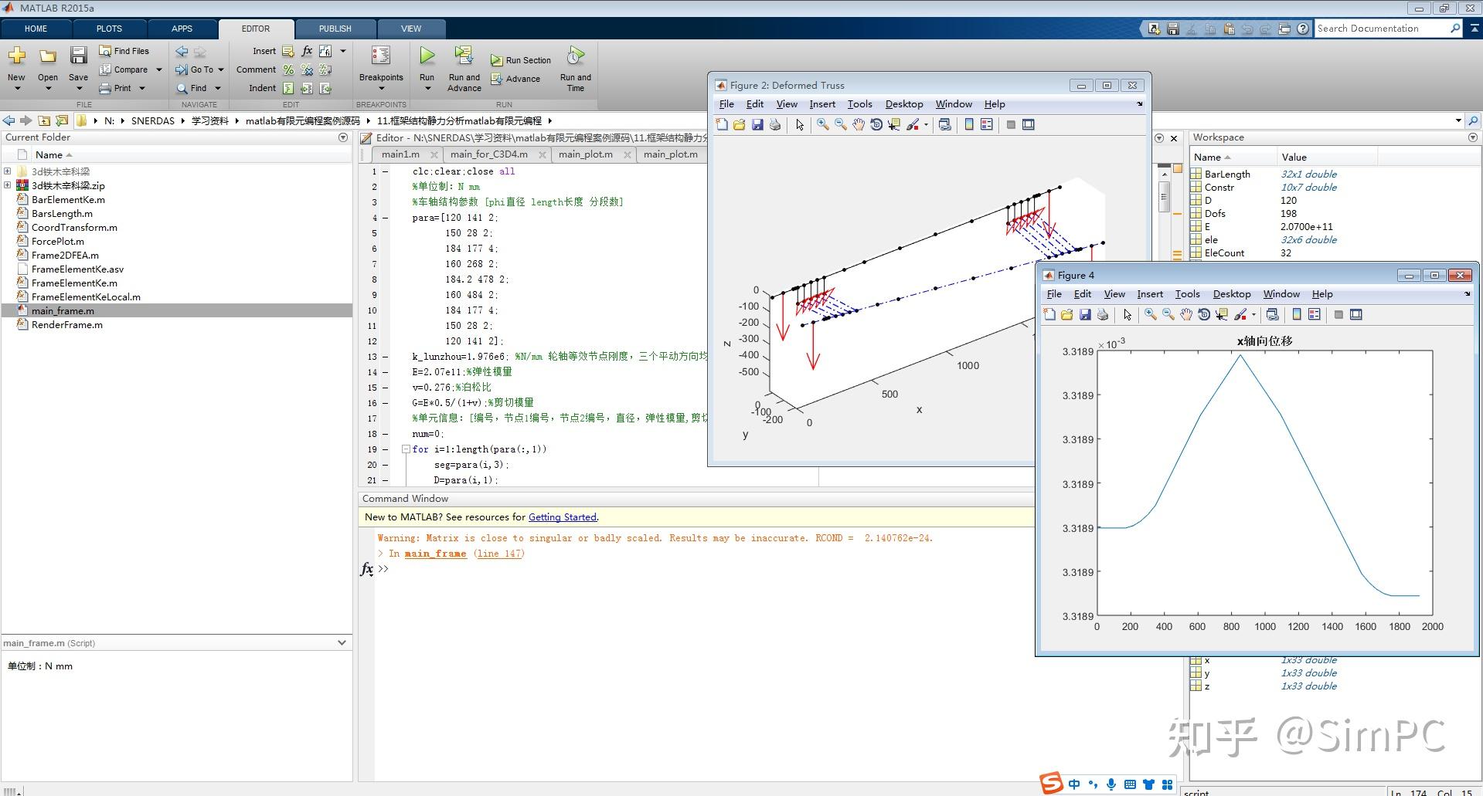The width and height of the screenshot is (1483, 796).
Task: Toggle the Pan hand tool in Figure 2
Action: (x=858, y=124)
